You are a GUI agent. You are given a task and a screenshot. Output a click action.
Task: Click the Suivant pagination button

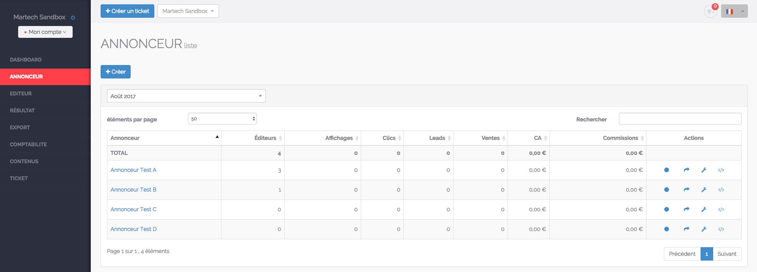click(727, 254)
